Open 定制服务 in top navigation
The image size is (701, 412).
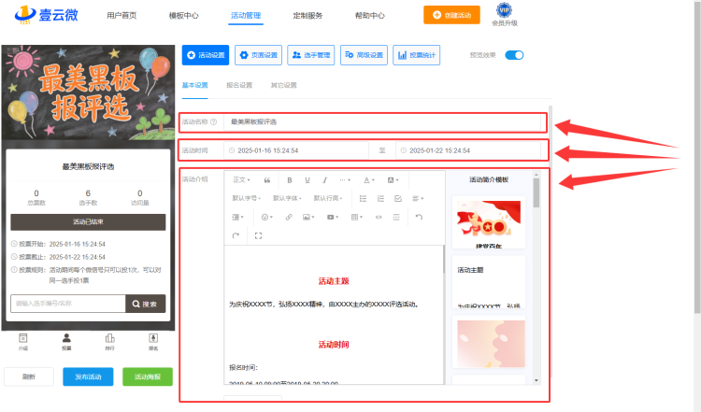click(x=308, y=16)
